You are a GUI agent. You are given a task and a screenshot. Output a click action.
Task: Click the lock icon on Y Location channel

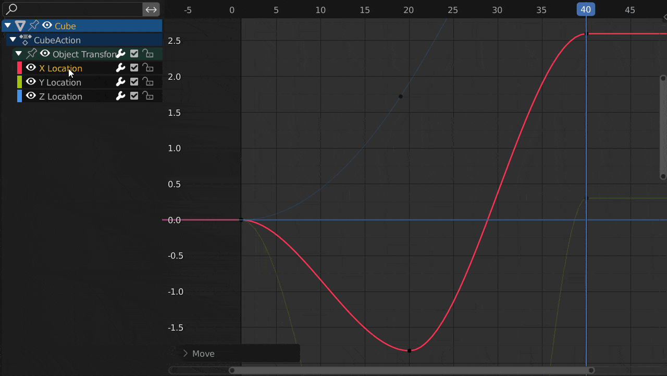tap(148, 82)
